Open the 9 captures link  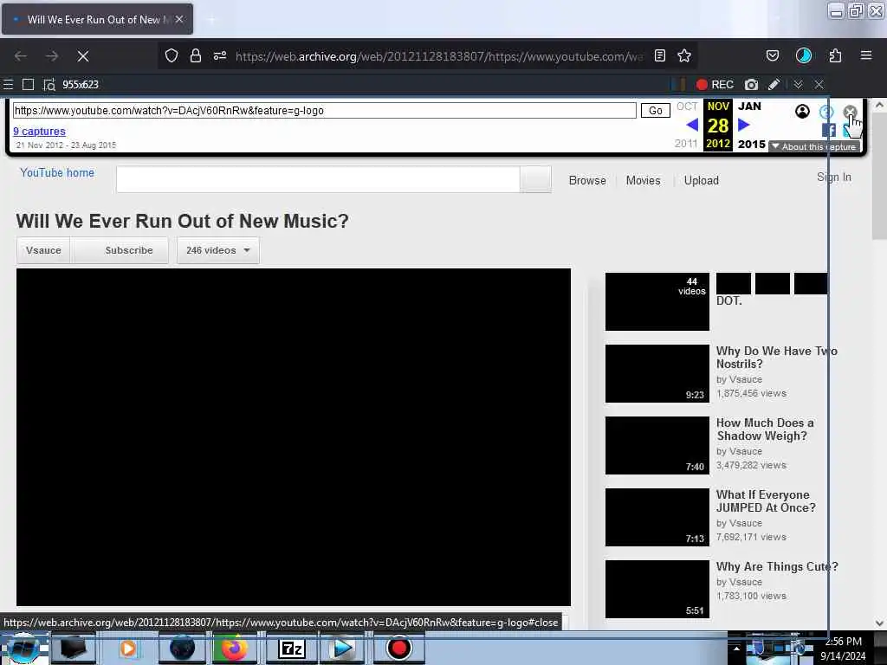[x=40, y=132]
